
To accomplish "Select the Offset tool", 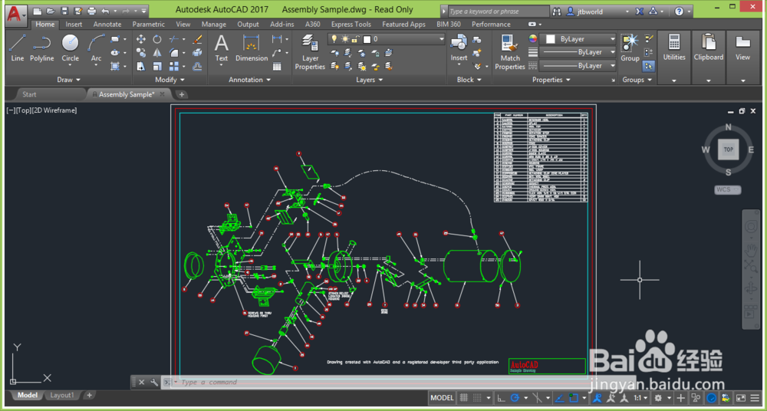I will (198, 66).
